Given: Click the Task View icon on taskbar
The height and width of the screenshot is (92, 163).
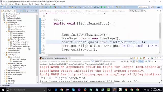Looking at the screenshot, I should [x=50, y=90].
